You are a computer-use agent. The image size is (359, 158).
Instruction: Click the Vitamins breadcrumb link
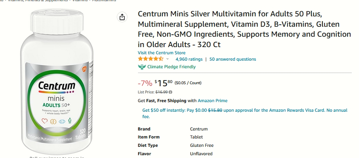pyautogui.click(x=80, y=1)
